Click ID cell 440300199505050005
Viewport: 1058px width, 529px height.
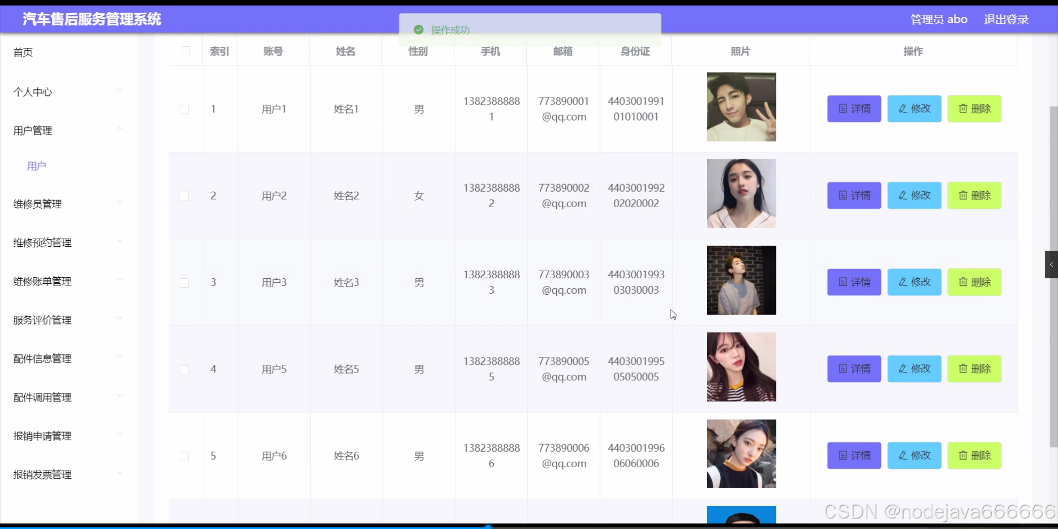coord(636,369)
